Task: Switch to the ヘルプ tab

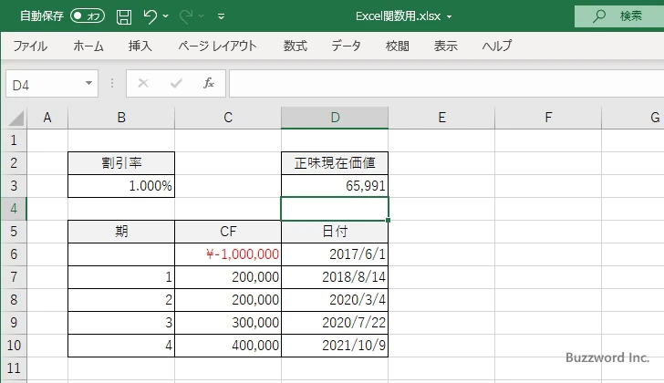Action: tap(497, 46)
